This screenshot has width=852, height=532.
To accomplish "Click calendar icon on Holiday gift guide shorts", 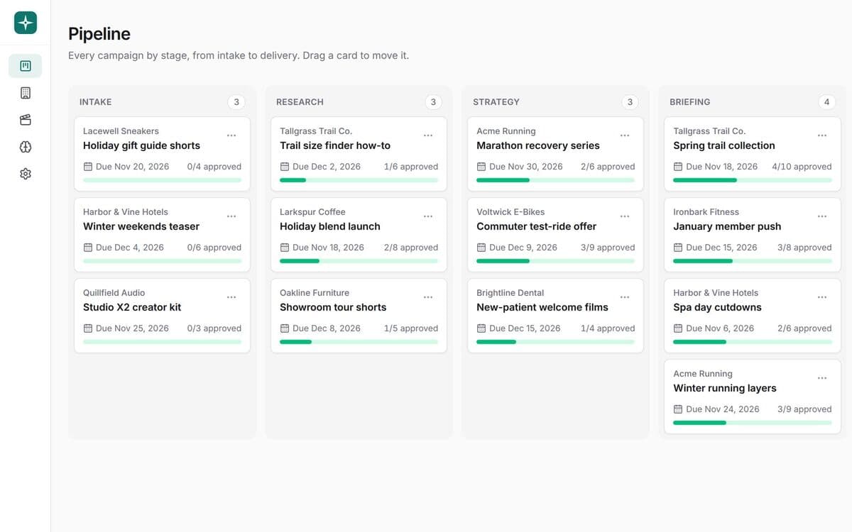I will (x=88, y=167).
